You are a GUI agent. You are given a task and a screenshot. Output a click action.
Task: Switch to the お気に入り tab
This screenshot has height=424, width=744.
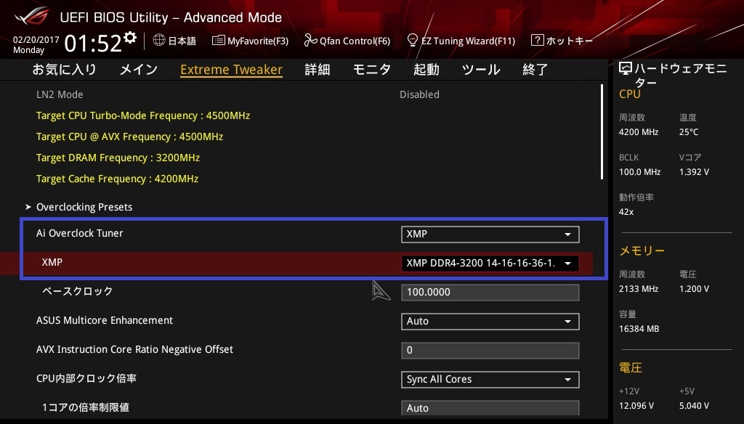[64, 69]
